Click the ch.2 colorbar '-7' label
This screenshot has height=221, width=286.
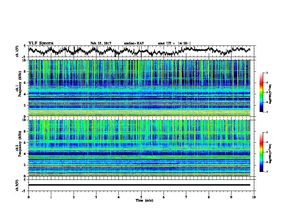pos(266,172)
